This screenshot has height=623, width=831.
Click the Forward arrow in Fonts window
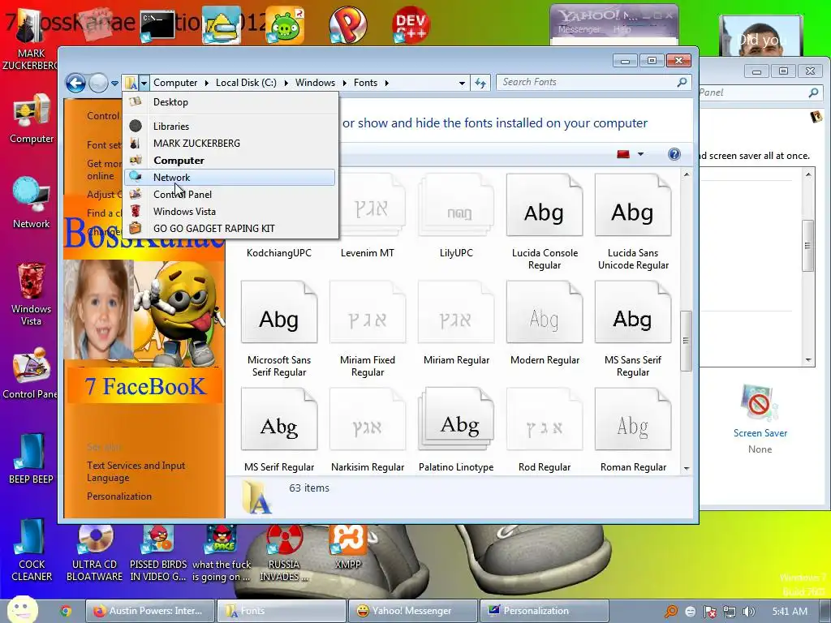pyautogui.click(x=98, y=84)
